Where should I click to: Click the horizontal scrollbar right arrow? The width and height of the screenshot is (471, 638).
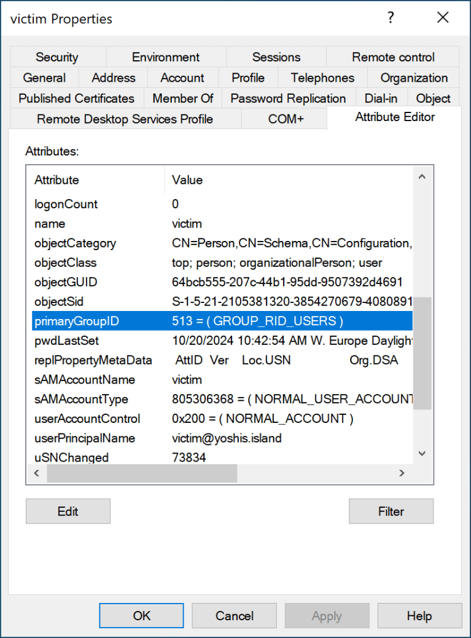(402, 473)
